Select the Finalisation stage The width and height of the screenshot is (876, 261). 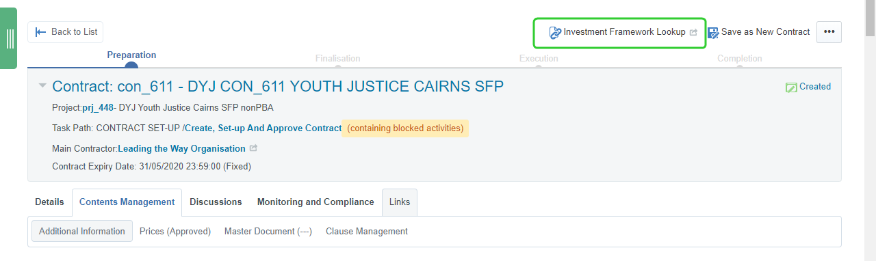[337, 59]
